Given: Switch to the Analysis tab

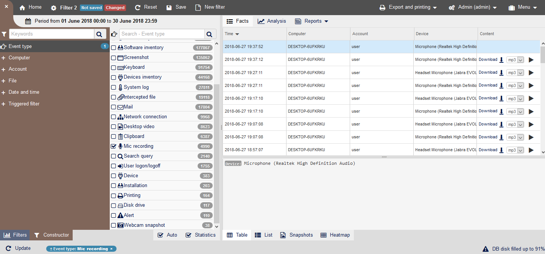Looking at the screenshot, I should point(272,21).
